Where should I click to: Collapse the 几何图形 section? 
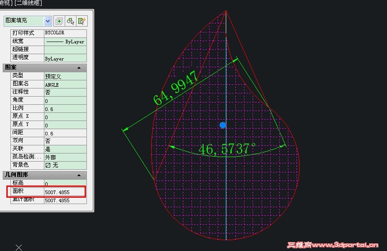[79, 175]
